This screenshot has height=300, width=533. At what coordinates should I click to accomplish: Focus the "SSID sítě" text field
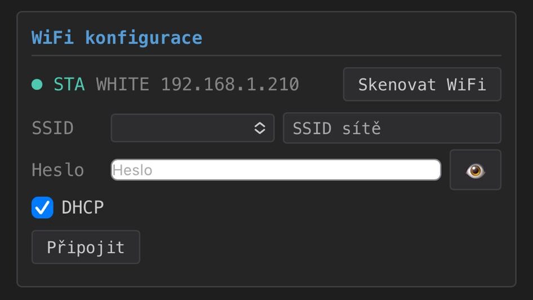coord(392,128)
